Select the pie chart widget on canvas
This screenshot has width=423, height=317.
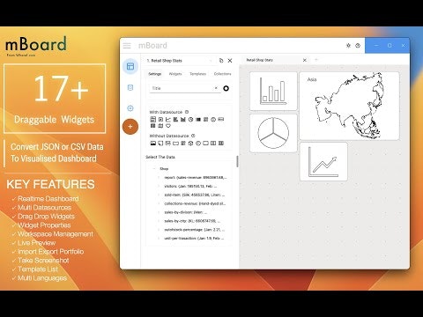(x=273, y=133)
